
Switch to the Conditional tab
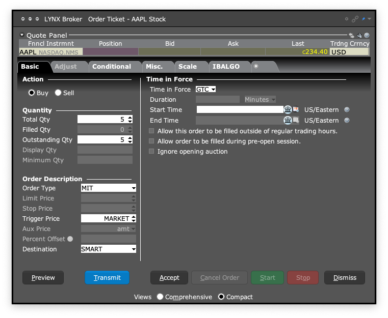[x=112, y=67]
